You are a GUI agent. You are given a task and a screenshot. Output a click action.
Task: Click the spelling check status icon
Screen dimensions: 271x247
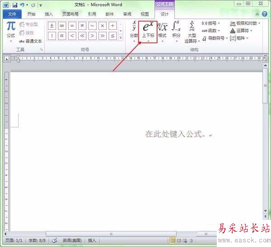[55, 240]
